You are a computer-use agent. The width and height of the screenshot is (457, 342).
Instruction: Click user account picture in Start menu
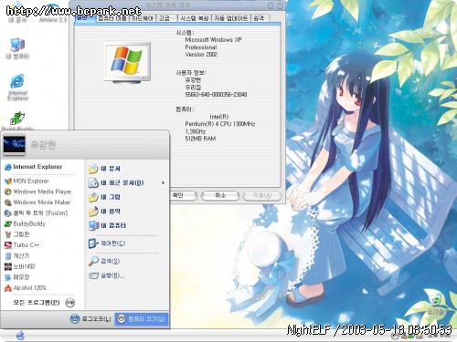click(x=14, y=145)
